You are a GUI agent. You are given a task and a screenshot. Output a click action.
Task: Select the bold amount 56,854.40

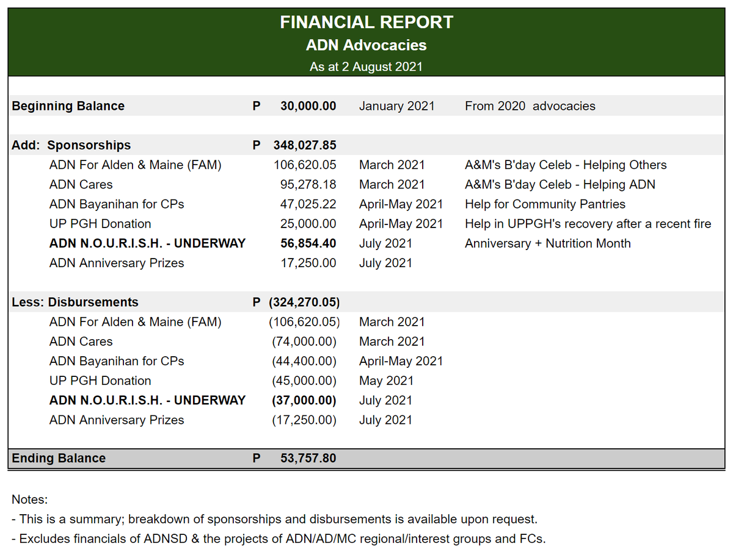[x=308, y=243]
